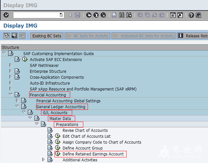Click the BC Sets for Activity button
The image size is (208, 163).
pyautogui.click(x=87, y=36)
